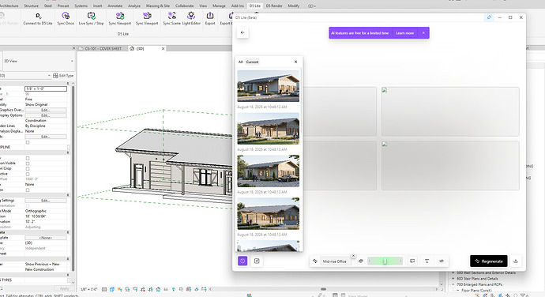
Task: Expand 500 Wall Sections and Exterior Details
Action: tap(453, 273)
